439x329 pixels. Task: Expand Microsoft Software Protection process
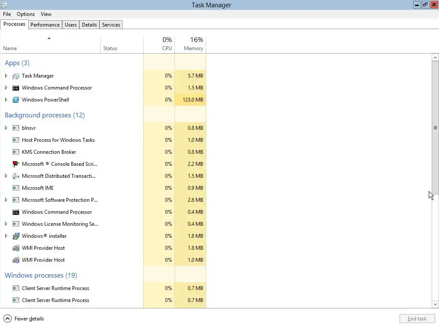pyautogui.click(x=6, y=200)
